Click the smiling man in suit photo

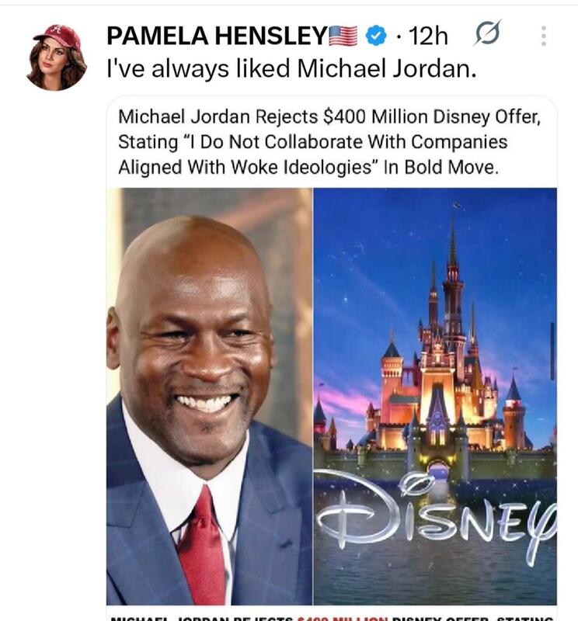(209, 396)
